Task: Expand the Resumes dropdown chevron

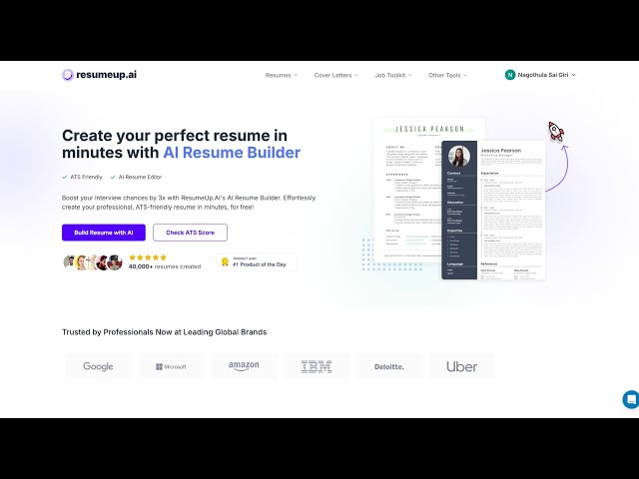Action: tap(296, 76)
